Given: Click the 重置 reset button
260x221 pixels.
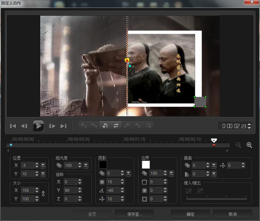Looking at the screenshot, I should click(92, 214).
